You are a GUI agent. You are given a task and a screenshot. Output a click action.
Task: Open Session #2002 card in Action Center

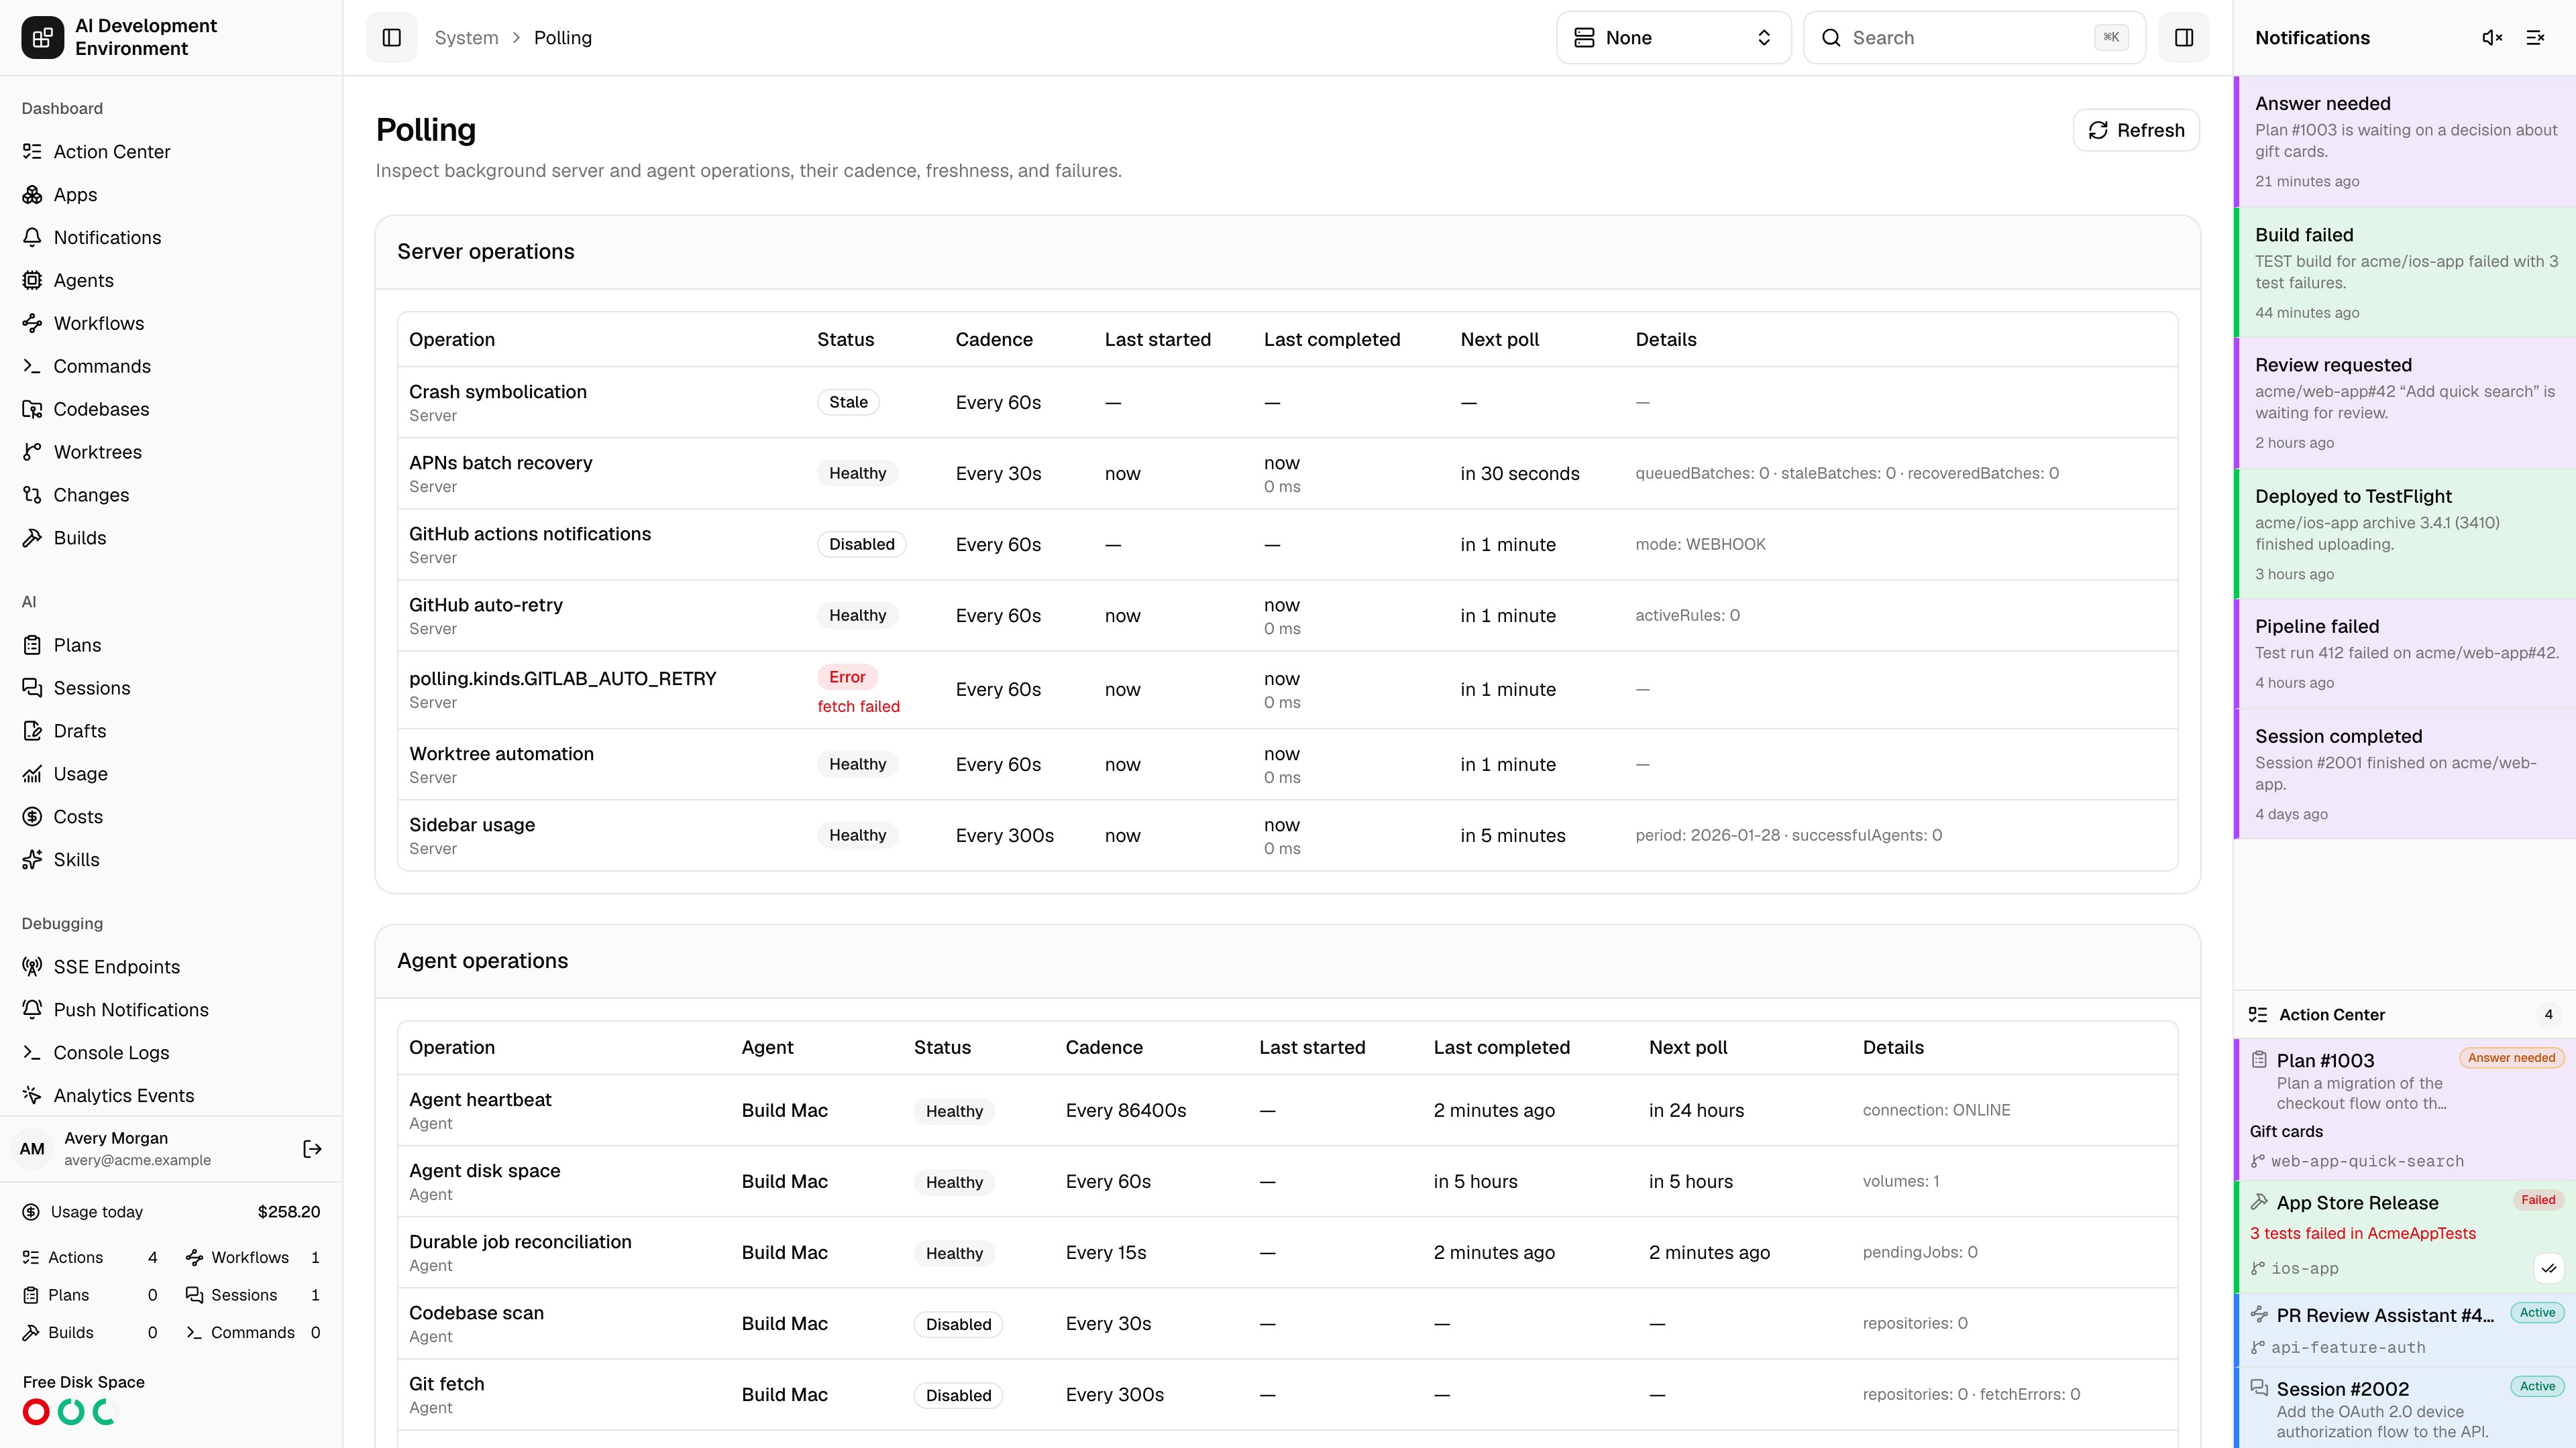pyautogui.click(x=2405, y=1409)
